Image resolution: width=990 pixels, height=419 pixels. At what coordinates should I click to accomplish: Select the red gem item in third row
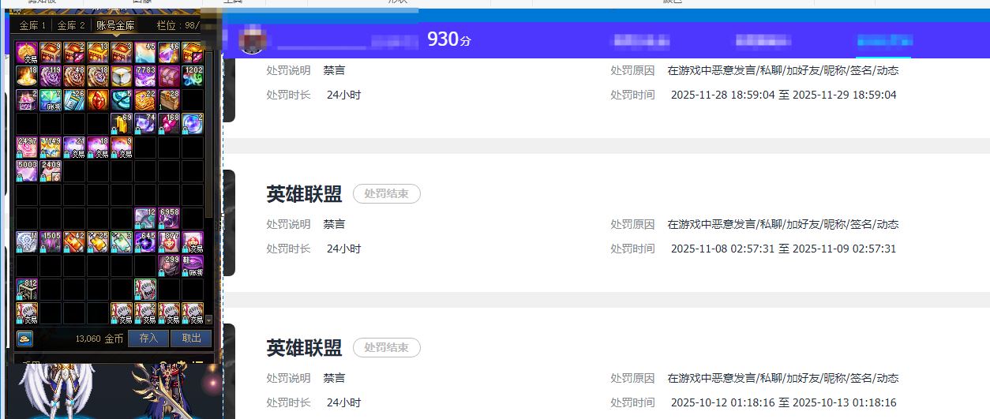tap(98, 100)
